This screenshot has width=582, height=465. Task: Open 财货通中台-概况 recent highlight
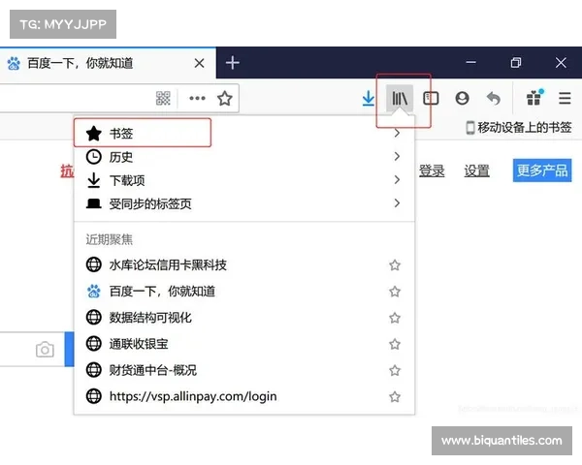[244, 370]
